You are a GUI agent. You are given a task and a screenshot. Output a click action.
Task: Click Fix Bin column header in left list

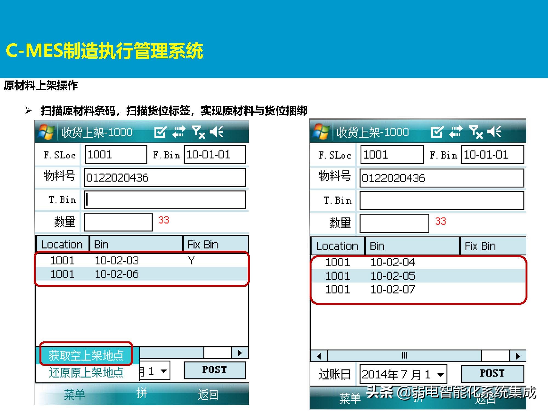tap(216, 244)
